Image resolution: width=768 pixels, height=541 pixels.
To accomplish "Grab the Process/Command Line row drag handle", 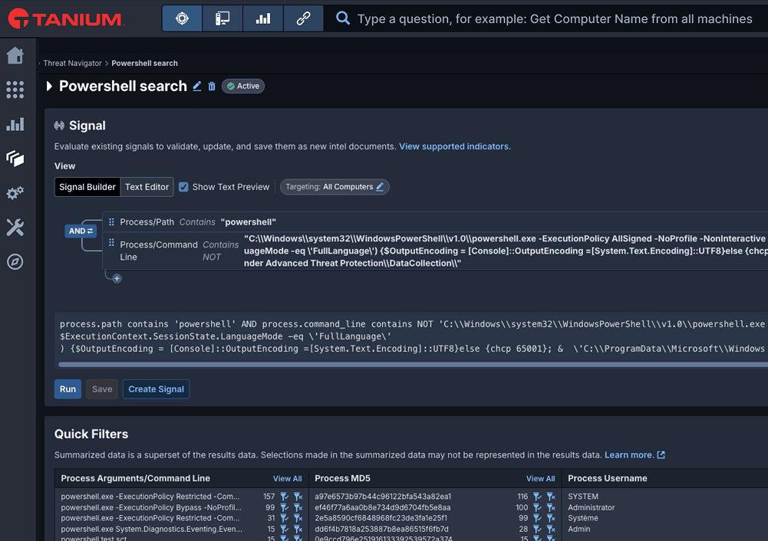I will coord(111,242).
